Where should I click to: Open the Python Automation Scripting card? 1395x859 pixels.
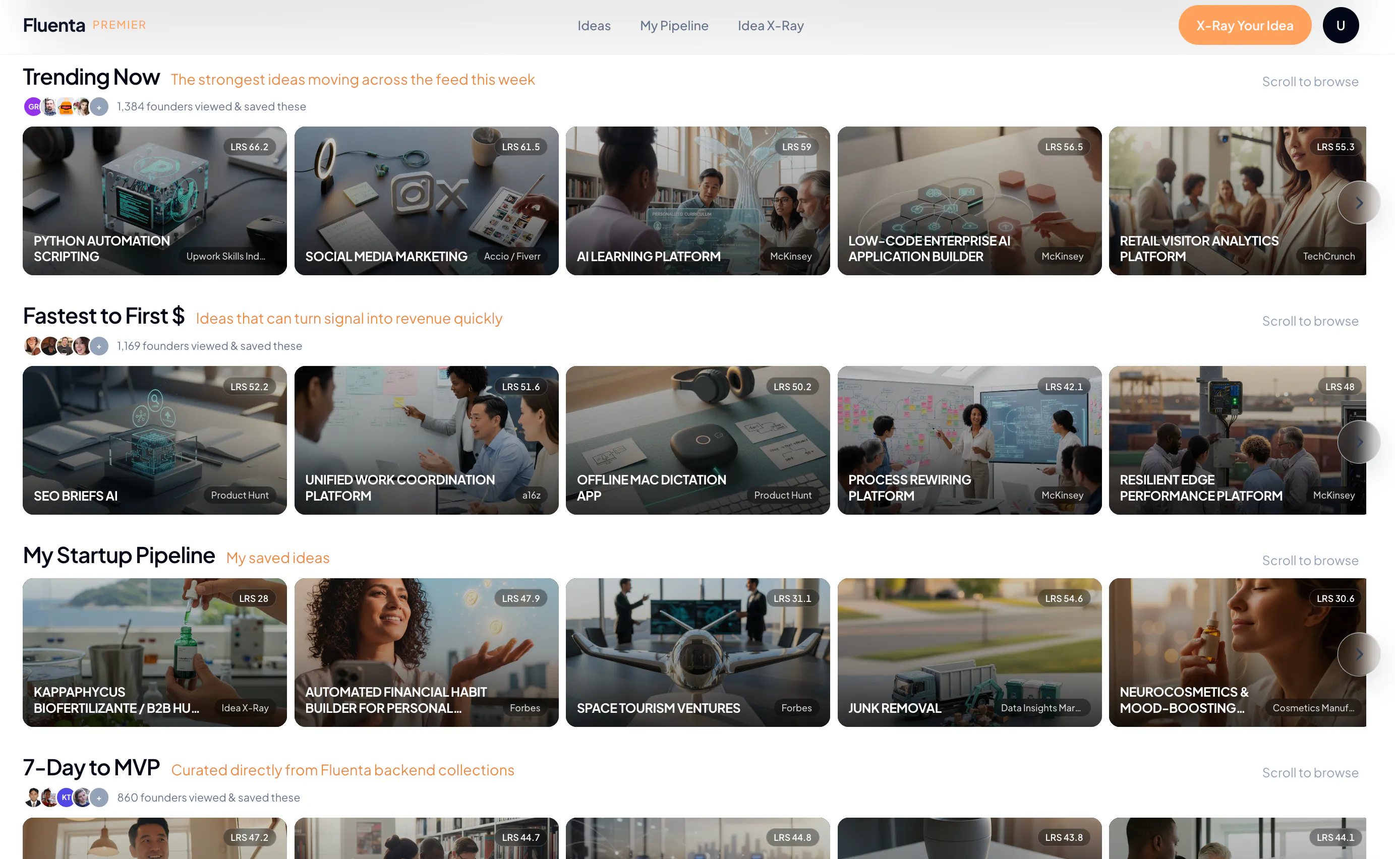(x=154, y=201)
